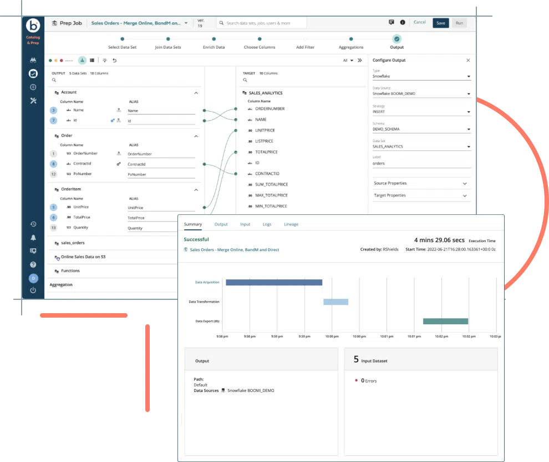Open the All filter dropdown
Viewport: 549px width, 462px height.
[x=348, y=61]
